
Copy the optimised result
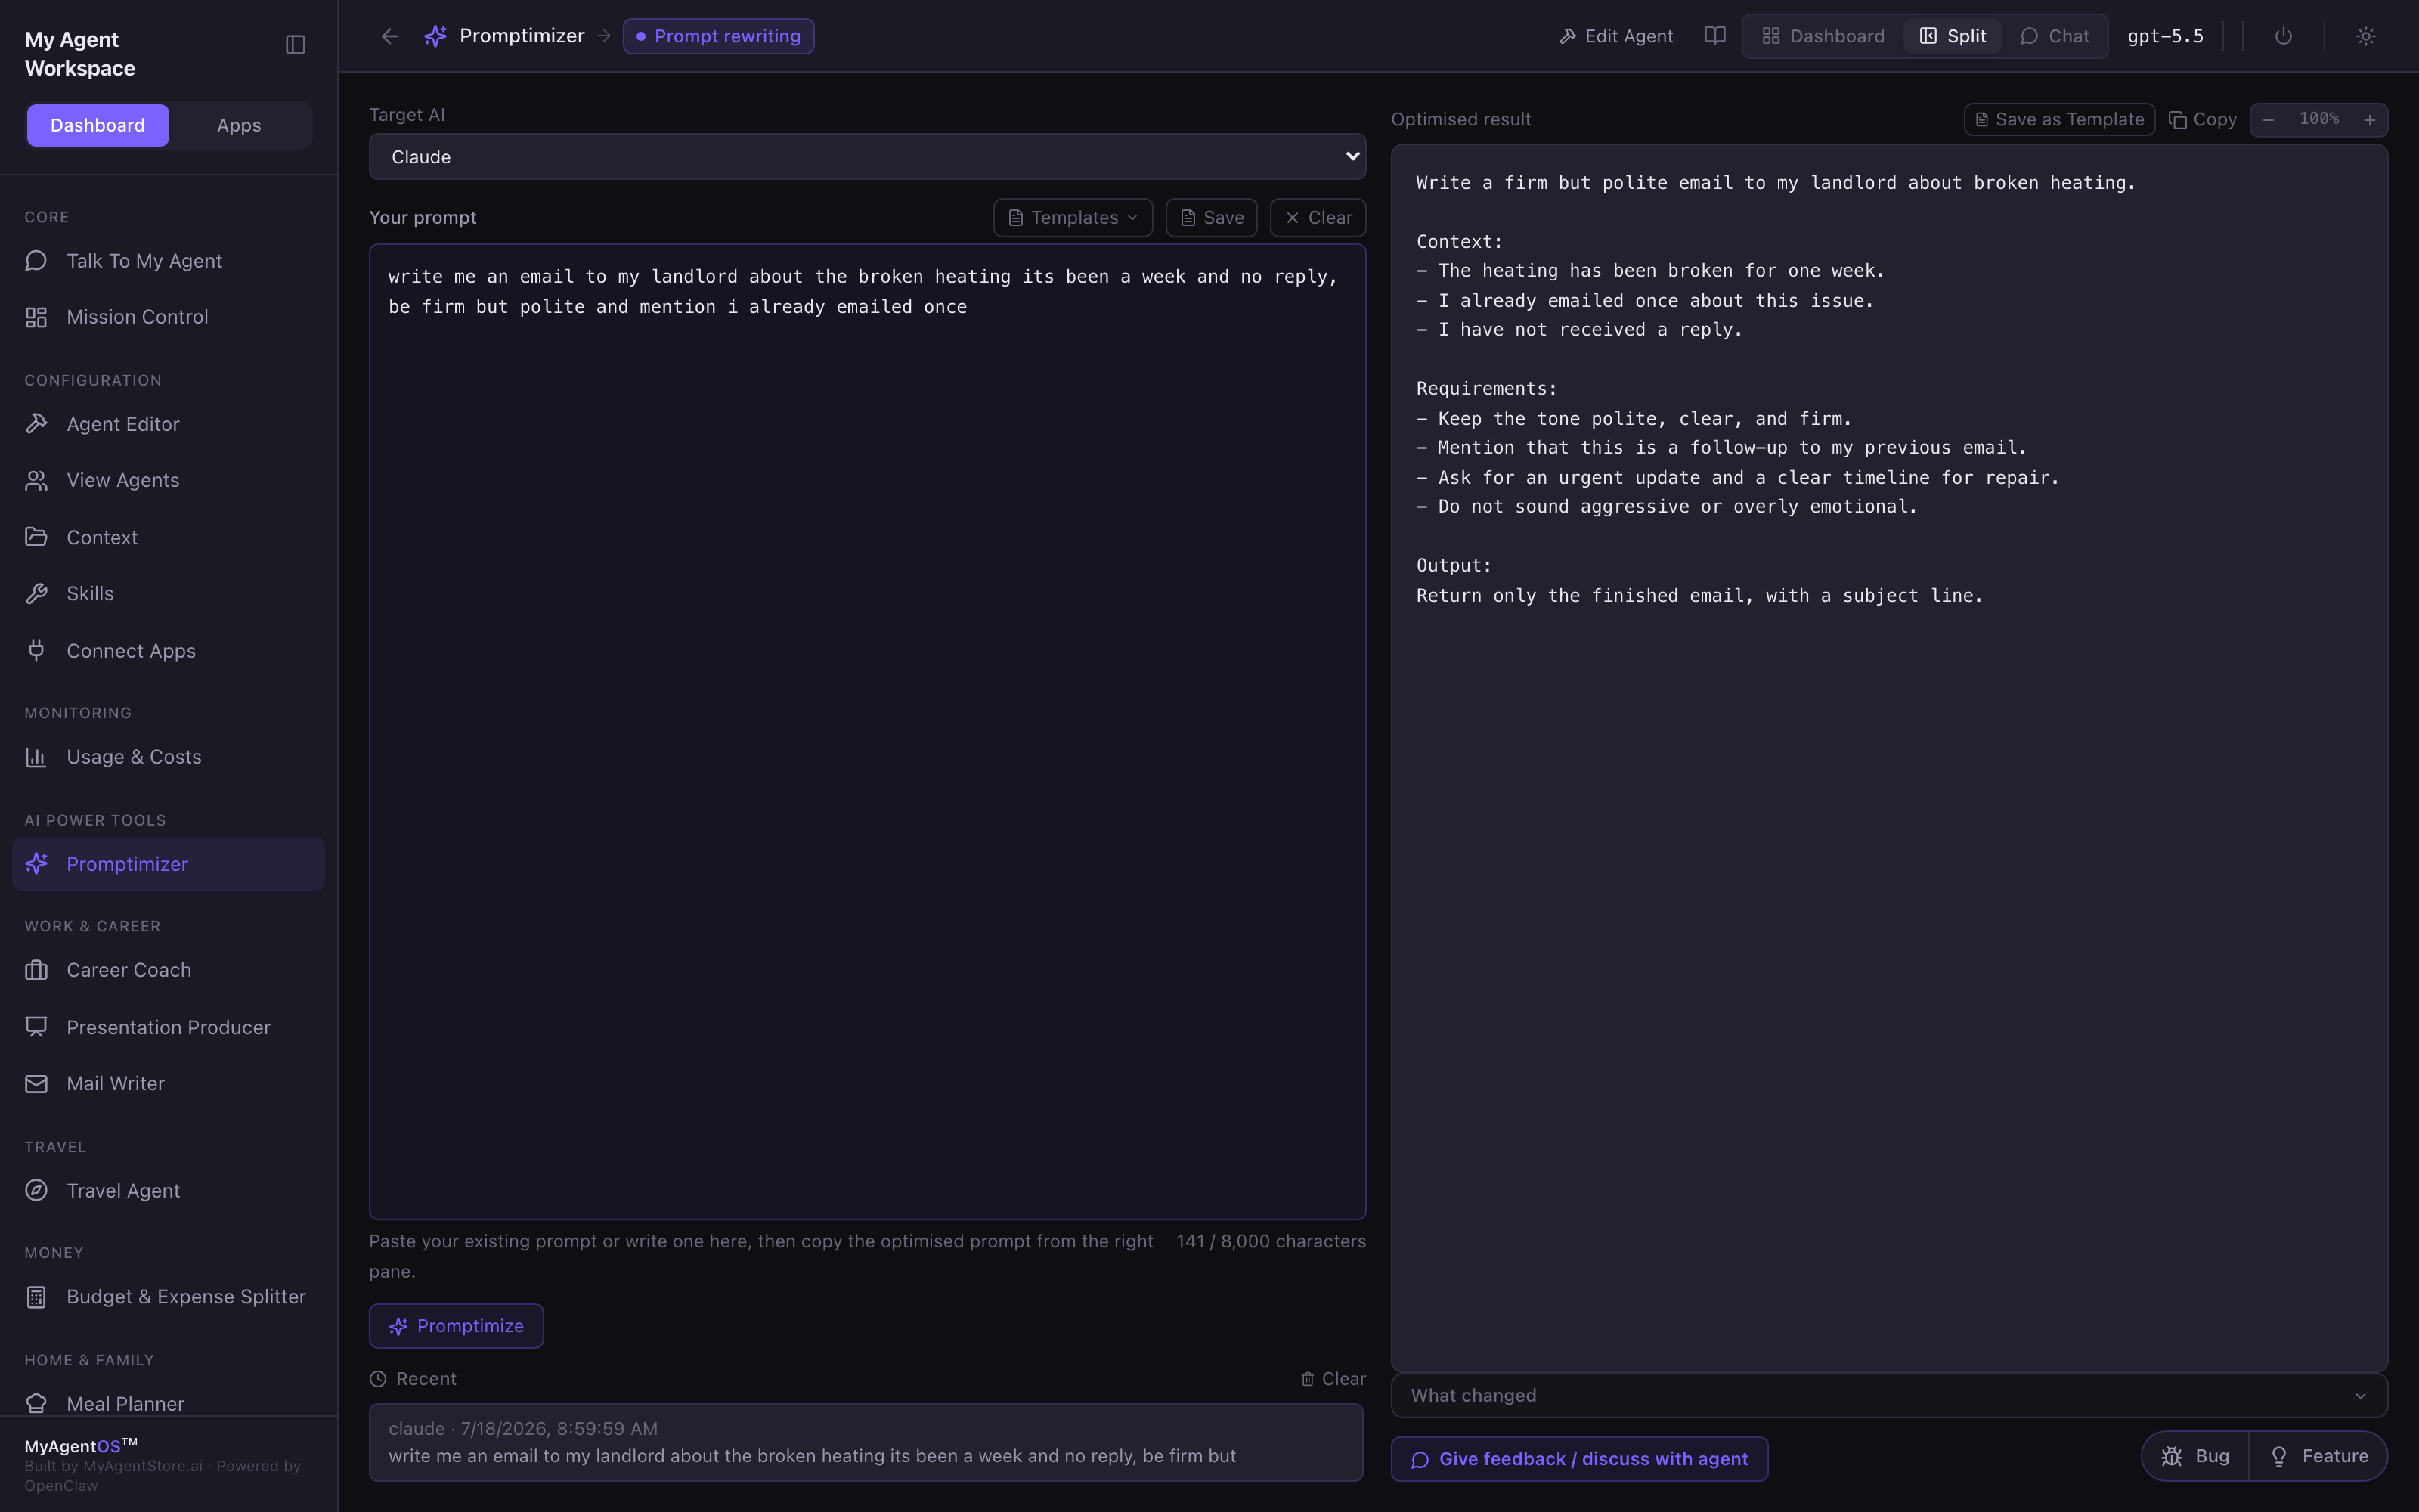[2202, 120]
